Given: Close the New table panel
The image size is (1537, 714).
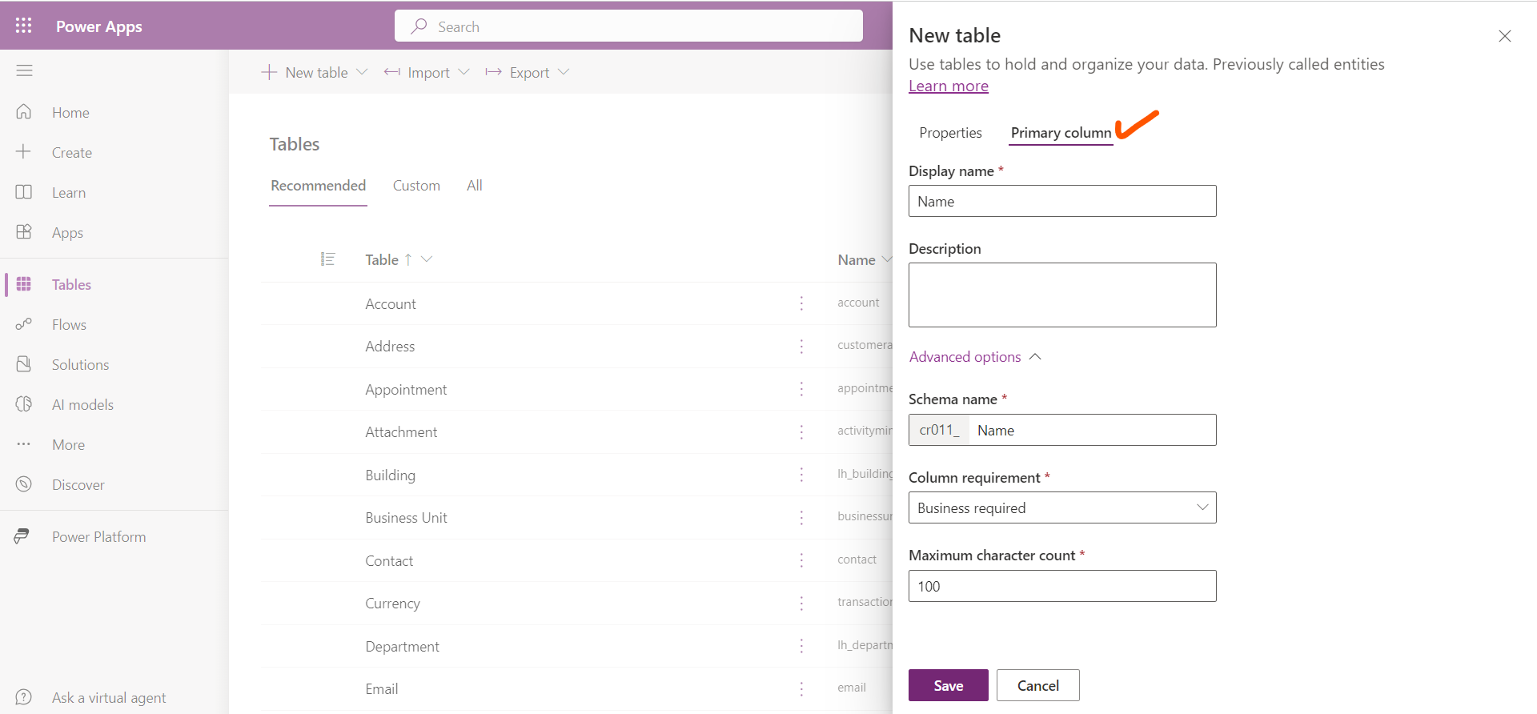Looking at the screenshot, I should (1504, 36).
